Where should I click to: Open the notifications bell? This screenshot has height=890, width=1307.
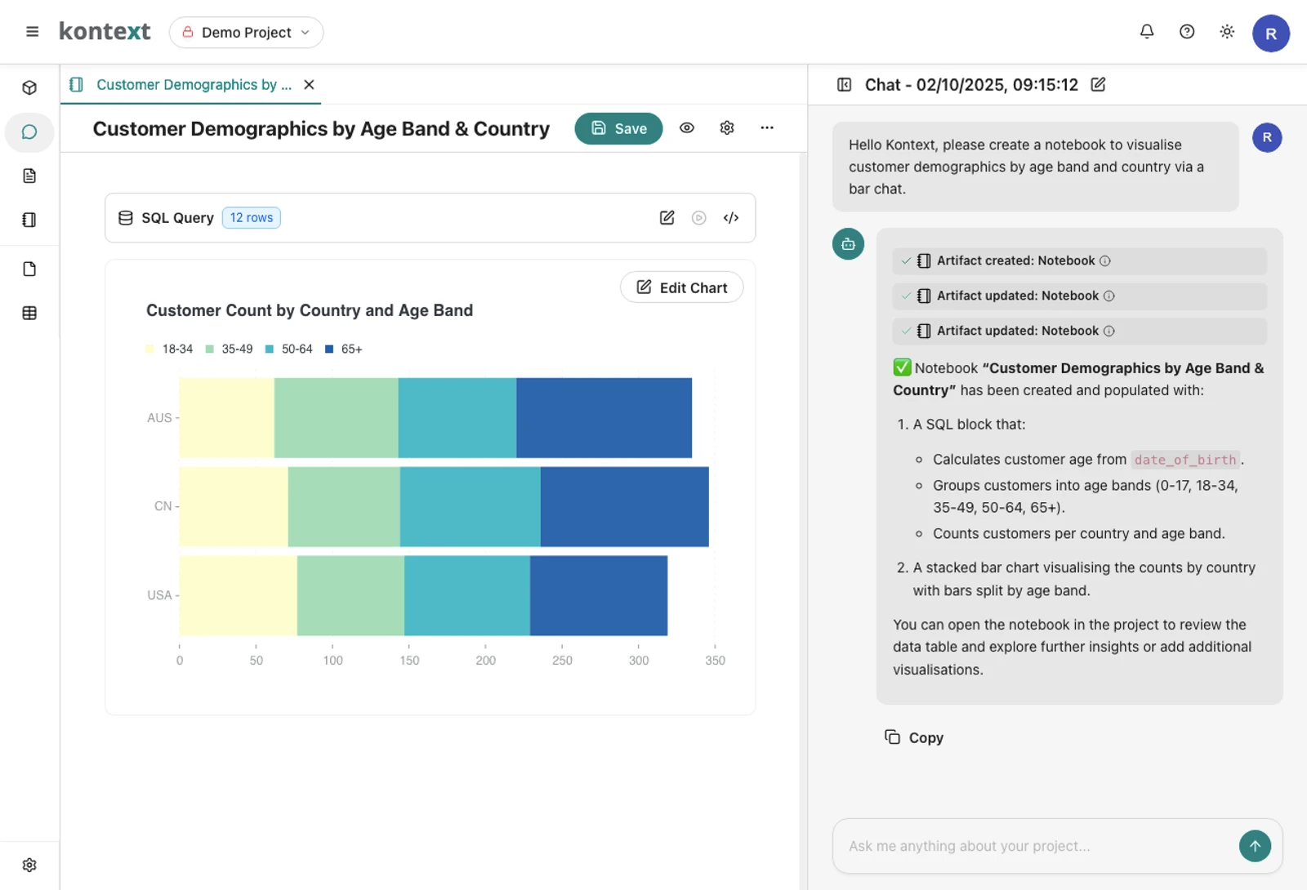pyautogui.click(x=1147, y=32)
